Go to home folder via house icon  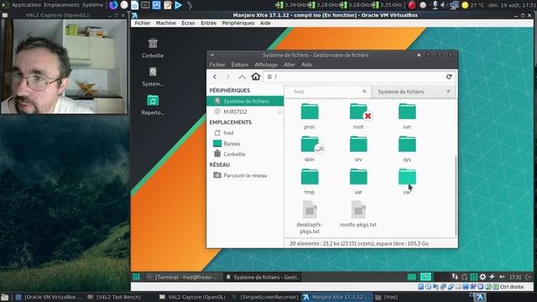coord(256,76)
